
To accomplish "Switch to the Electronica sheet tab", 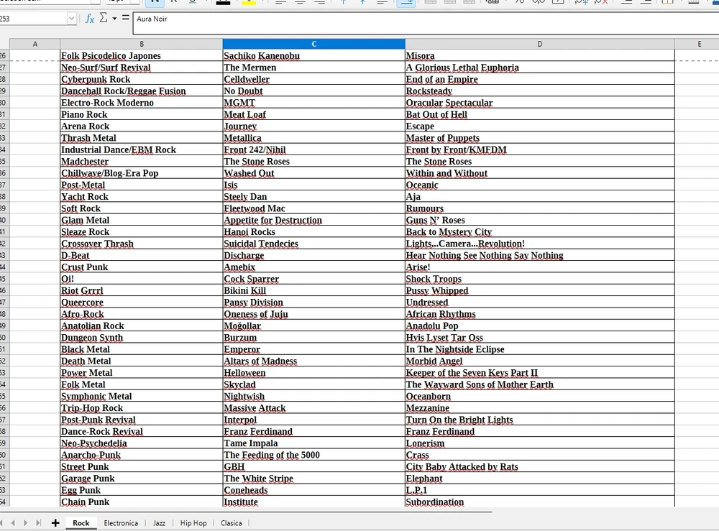I will [121, 523].
